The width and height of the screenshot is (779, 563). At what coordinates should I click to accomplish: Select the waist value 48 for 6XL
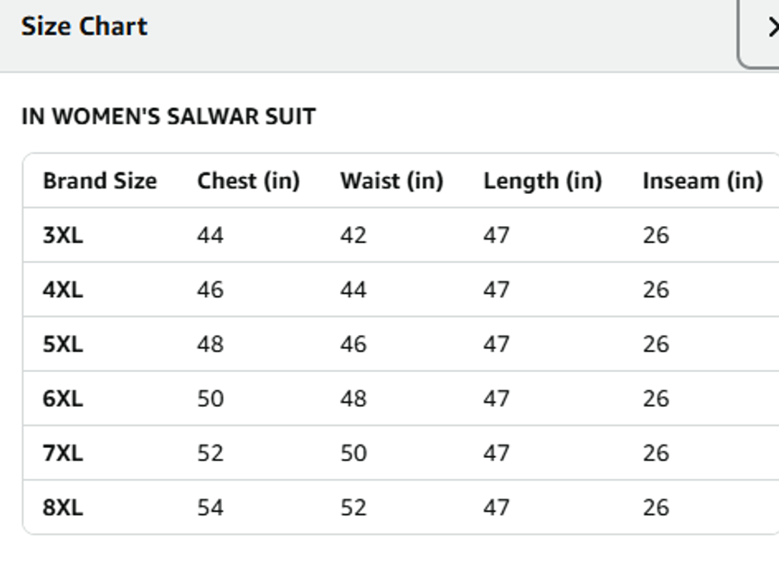[x=353, y=399]
